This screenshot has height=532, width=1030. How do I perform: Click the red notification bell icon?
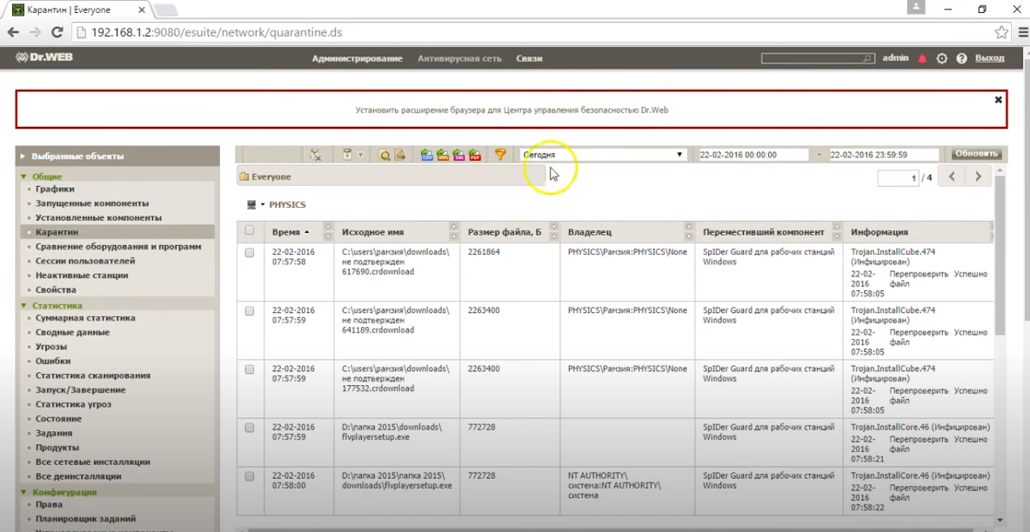pos(922,58)
